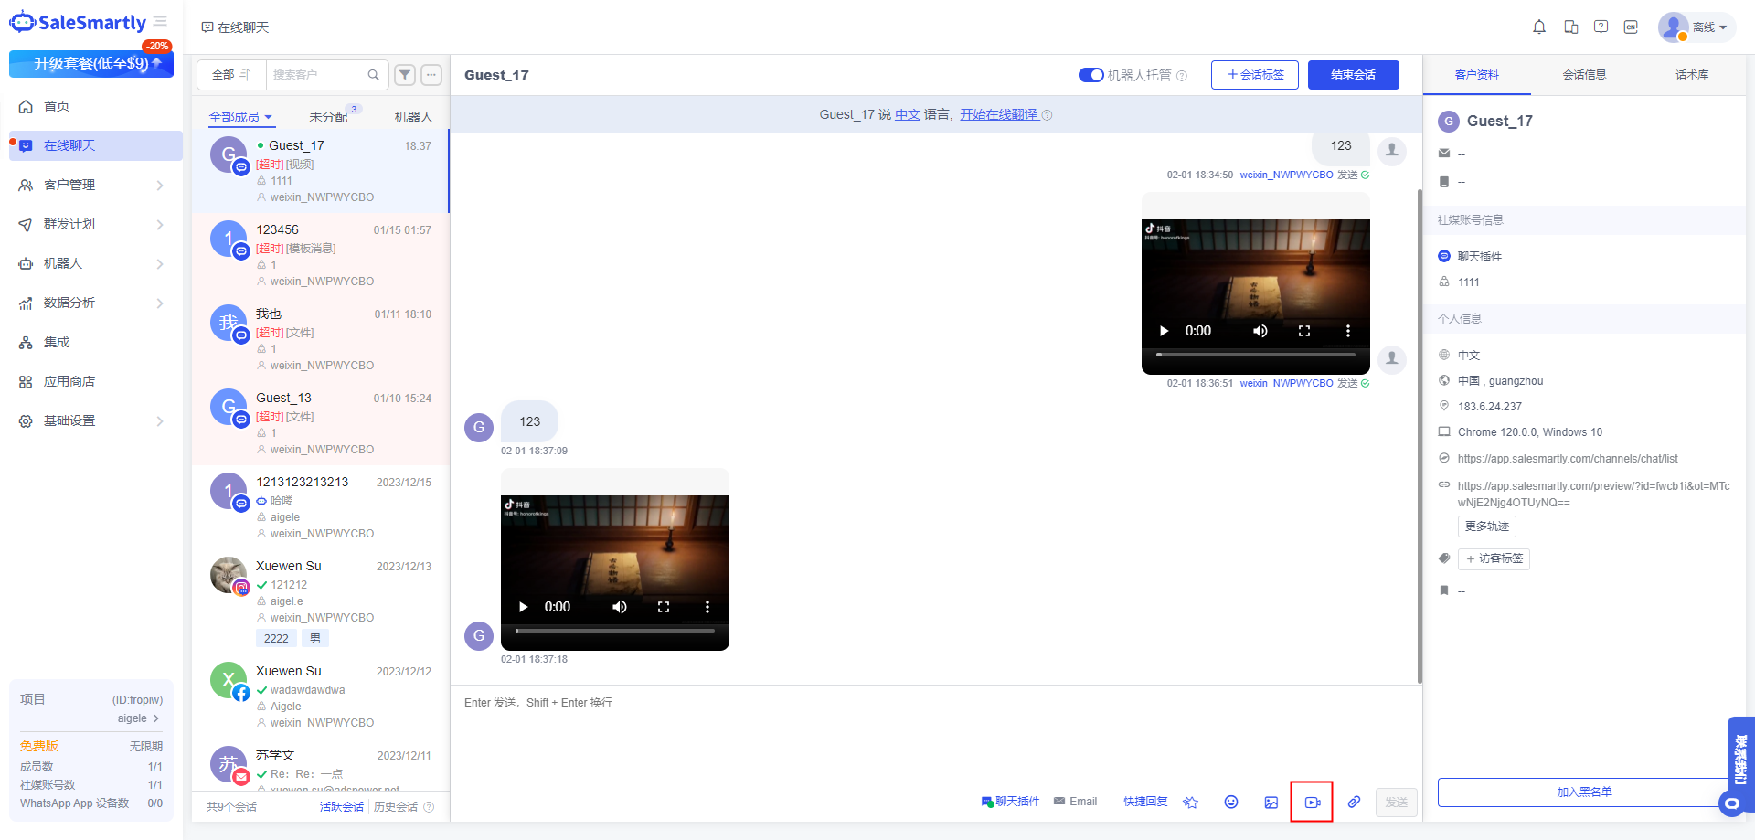1755x840 pixels.
Task: Click the attachment link icon
Action: (x=1354, y=802)
